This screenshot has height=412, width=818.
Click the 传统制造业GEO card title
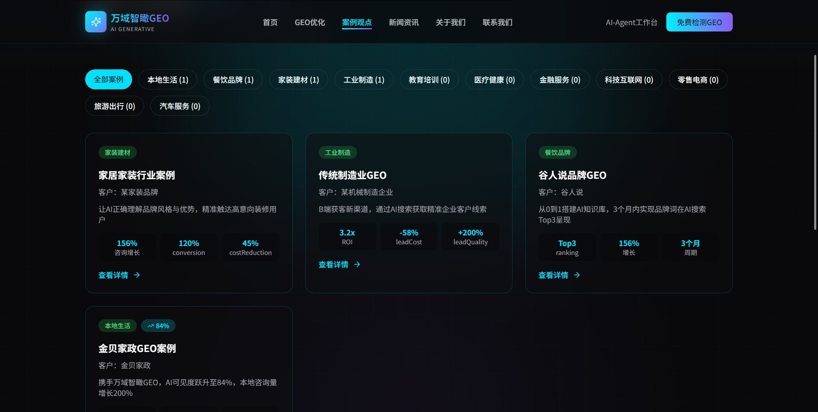tap(352, 175)
